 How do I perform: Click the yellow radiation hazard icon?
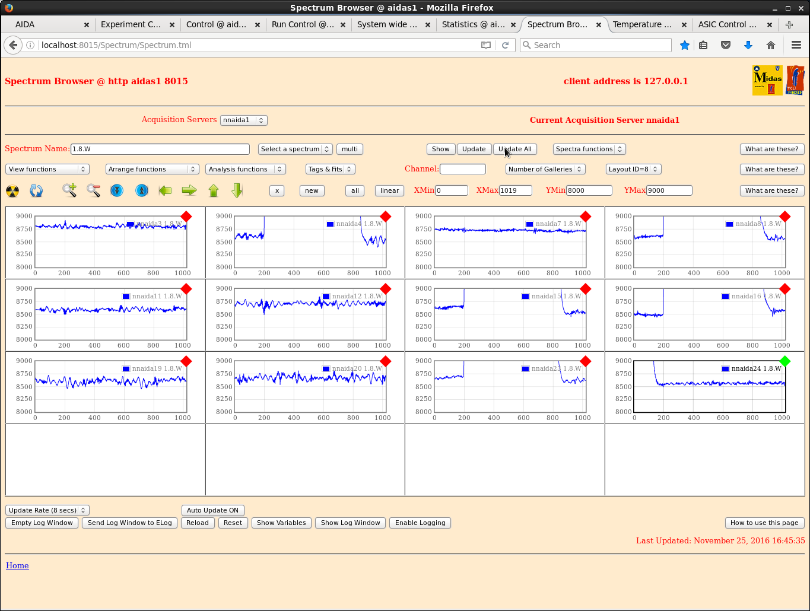12,190
